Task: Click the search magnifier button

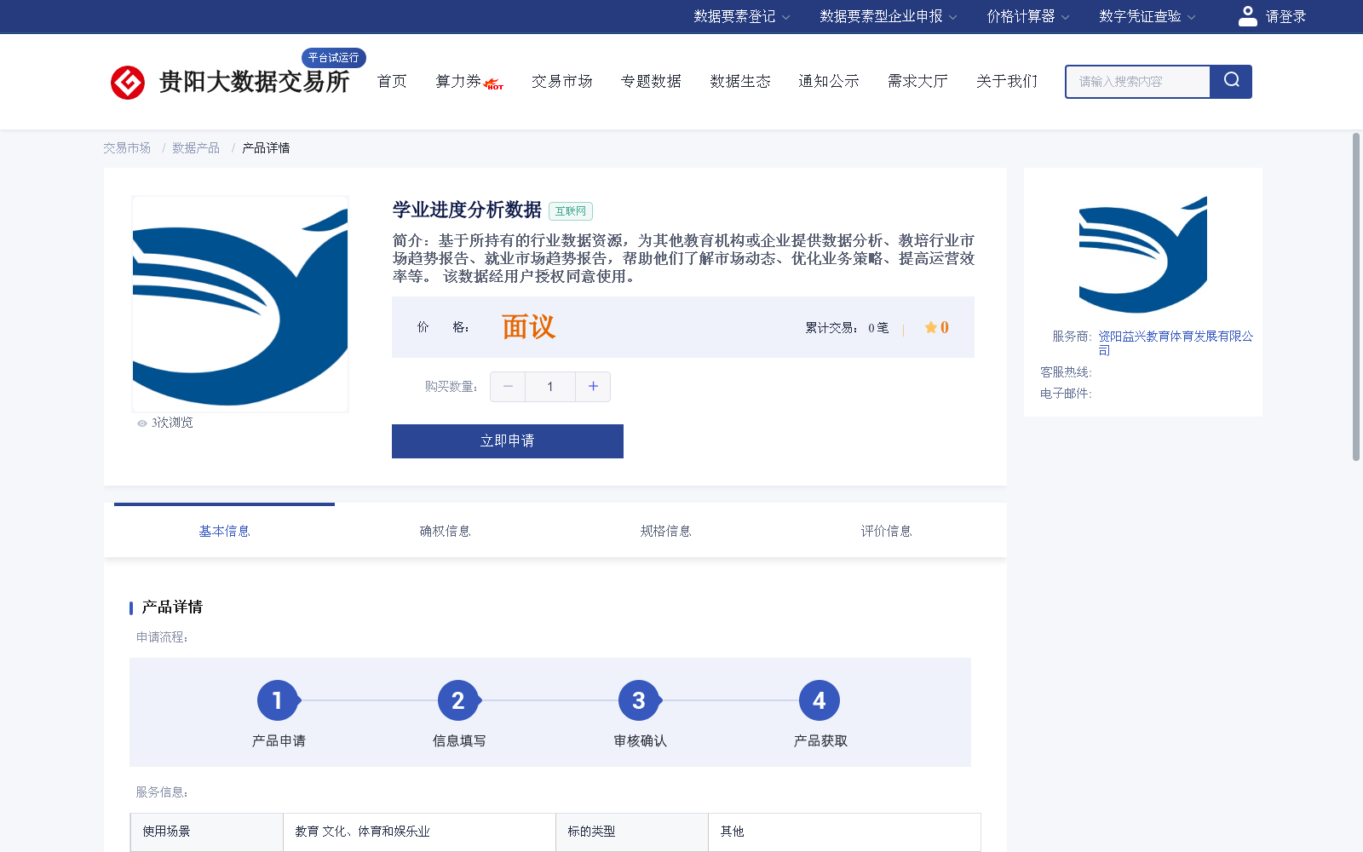Action: (1231, 82)
